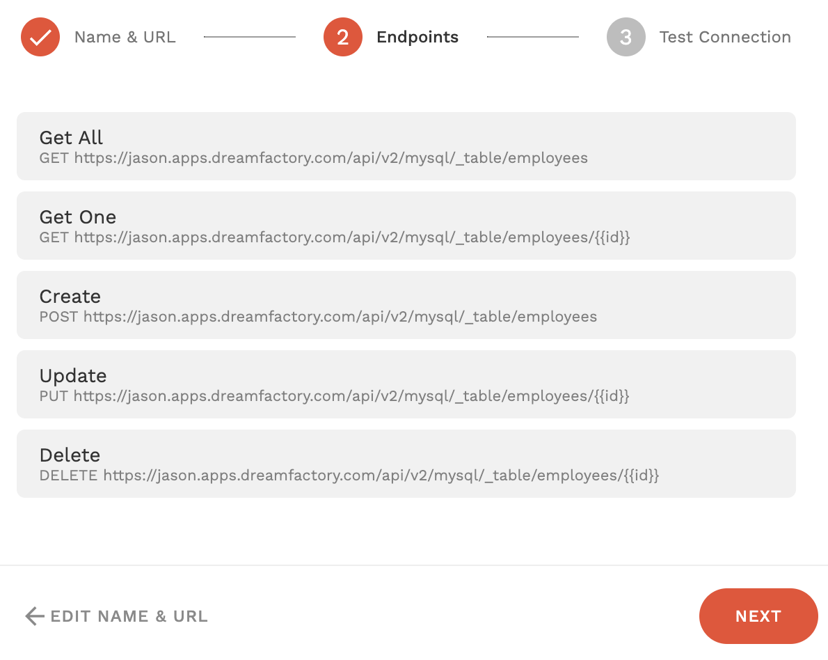Click the {{id}} placeholder in the Update URL
The height and width of the screenshot is (660, 828).
612,396
